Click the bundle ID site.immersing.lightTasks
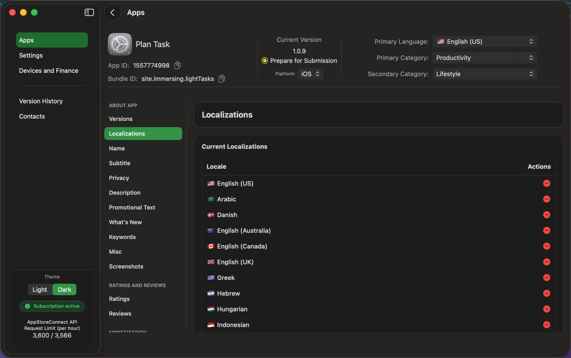The width and height of the screenshot is (571, 358). [178, 79]
